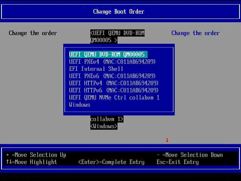Choose EFI Internal Shell entry
Image resolution: width=241 pixels, height=181 pixels.
click(96, 69)
